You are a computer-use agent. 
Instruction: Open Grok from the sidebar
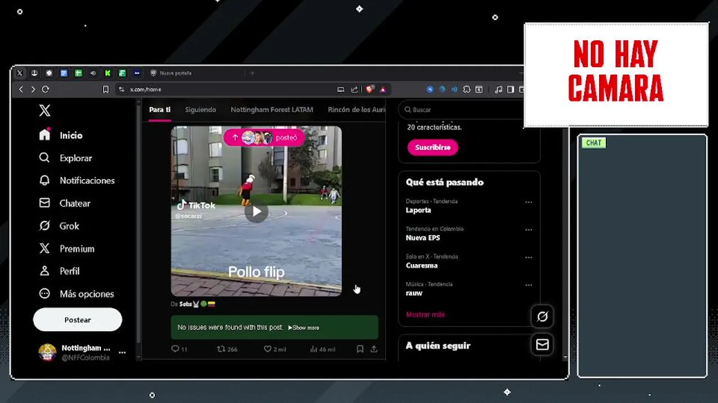coord(59,226)
